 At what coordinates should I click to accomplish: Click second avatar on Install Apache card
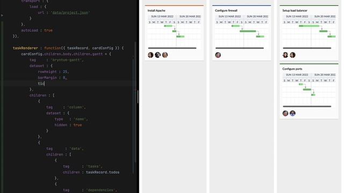click(157, 55)
